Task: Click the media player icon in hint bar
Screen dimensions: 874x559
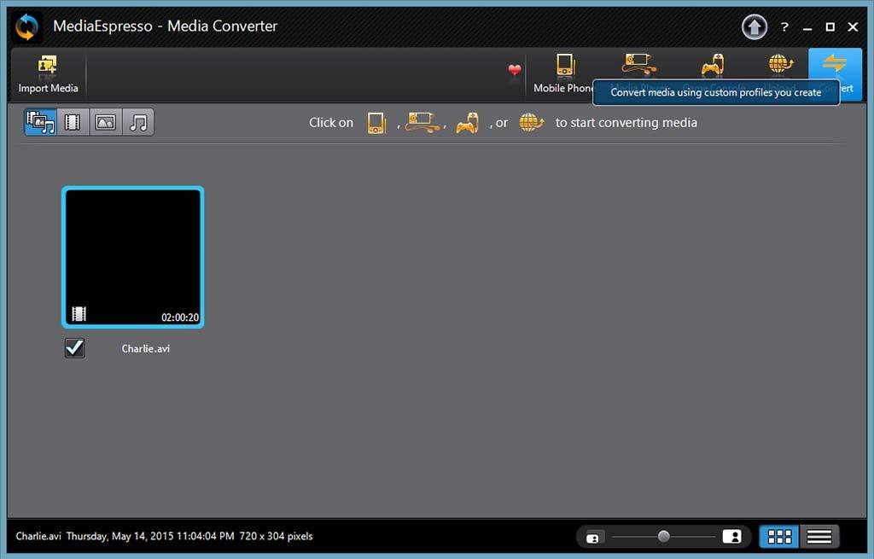Action: click(x=422, y=122)
